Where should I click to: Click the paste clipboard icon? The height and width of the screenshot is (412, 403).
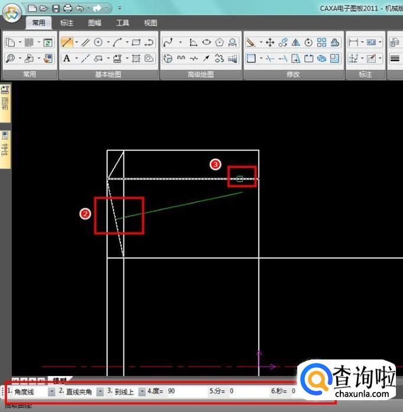[x=29, y=42]
